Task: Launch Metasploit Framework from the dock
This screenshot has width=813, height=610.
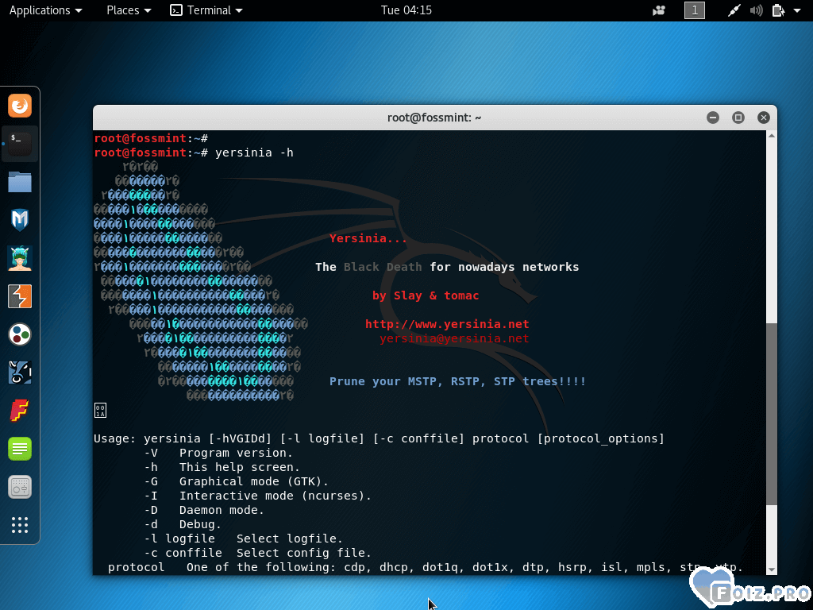Action: tap(20, 220)
